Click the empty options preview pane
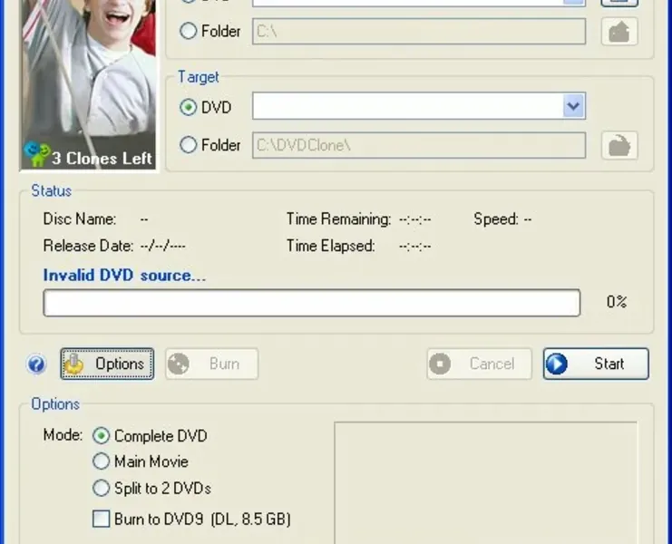Viewport: 672px width, 544px height. click(485, 482)
